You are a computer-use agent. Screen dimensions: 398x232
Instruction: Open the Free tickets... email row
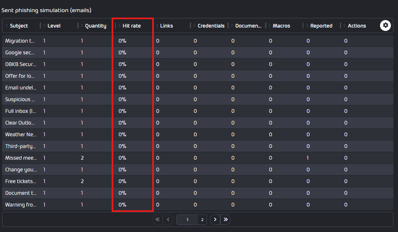(x=198, y=181)
